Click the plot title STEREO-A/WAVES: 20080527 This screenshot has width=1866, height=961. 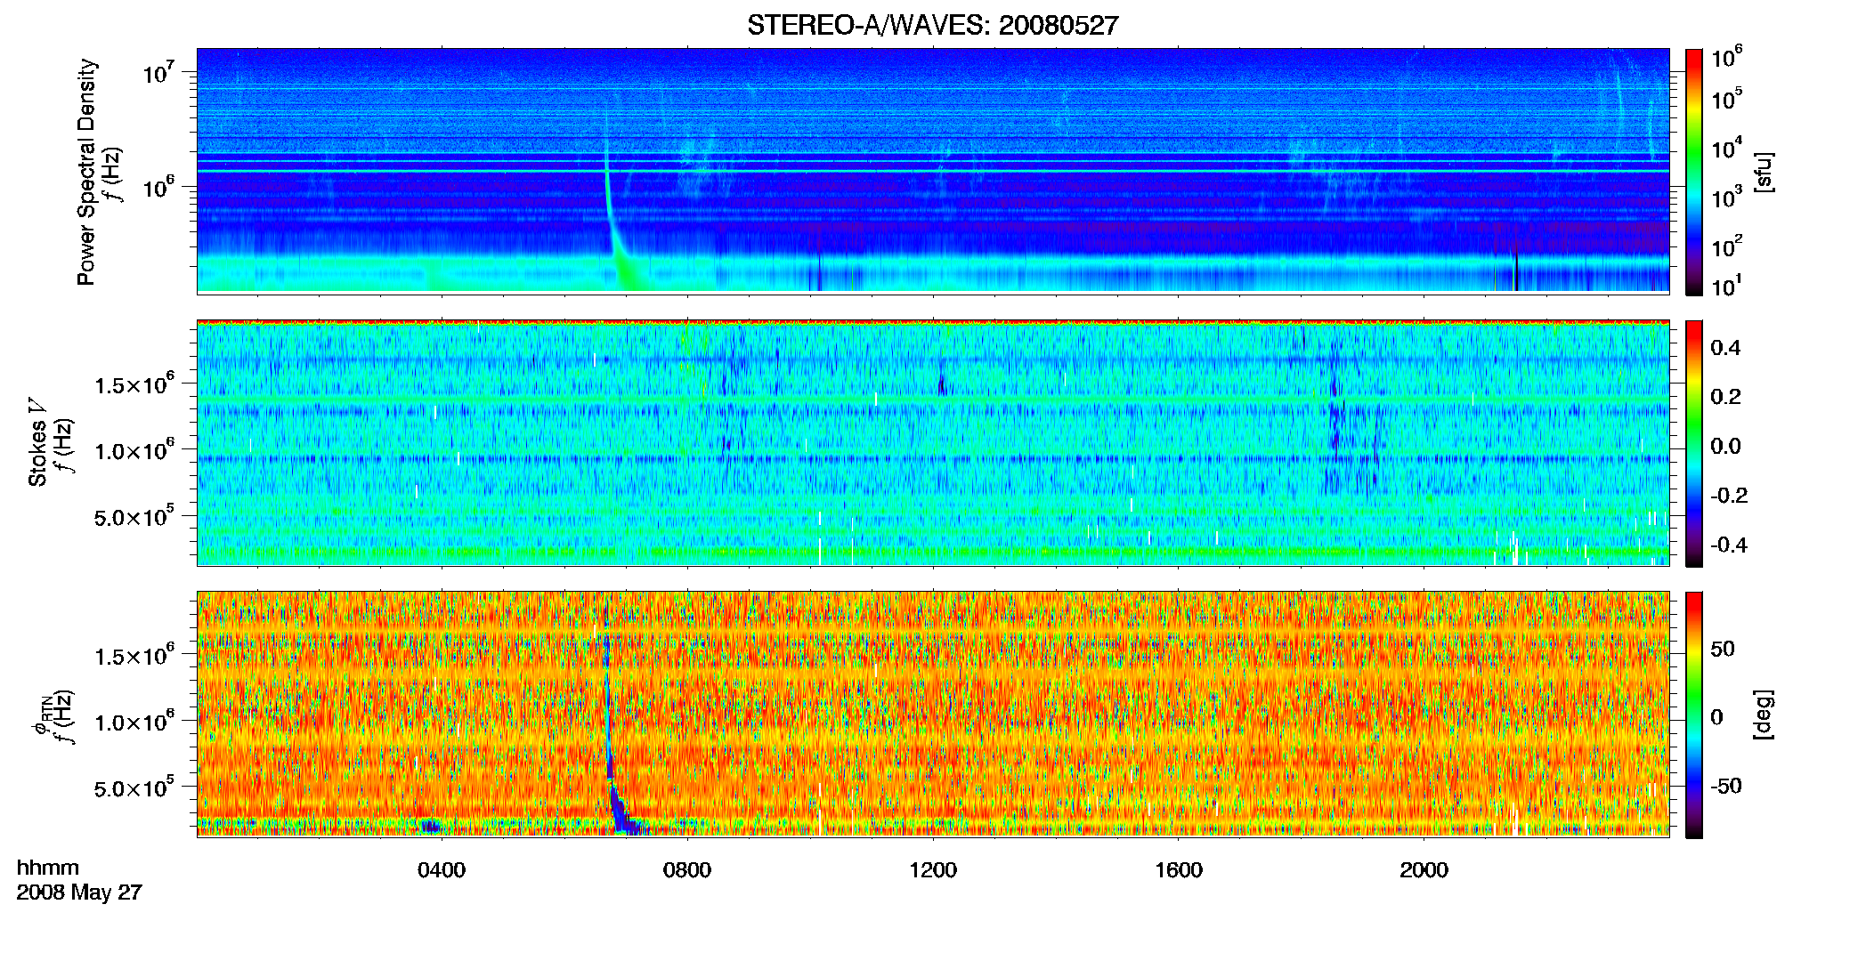[932, 26]
